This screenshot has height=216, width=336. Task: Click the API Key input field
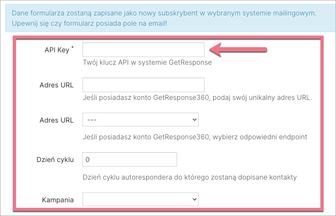pyautogui.click(x=143, y=50)
